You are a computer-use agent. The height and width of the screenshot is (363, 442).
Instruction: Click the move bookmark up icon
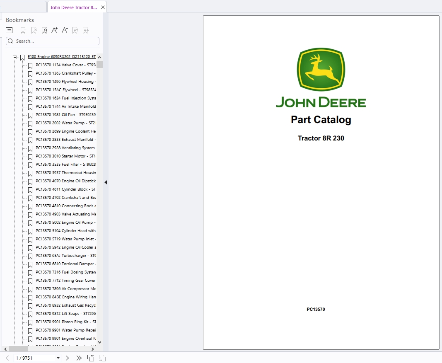click(75, 30)
